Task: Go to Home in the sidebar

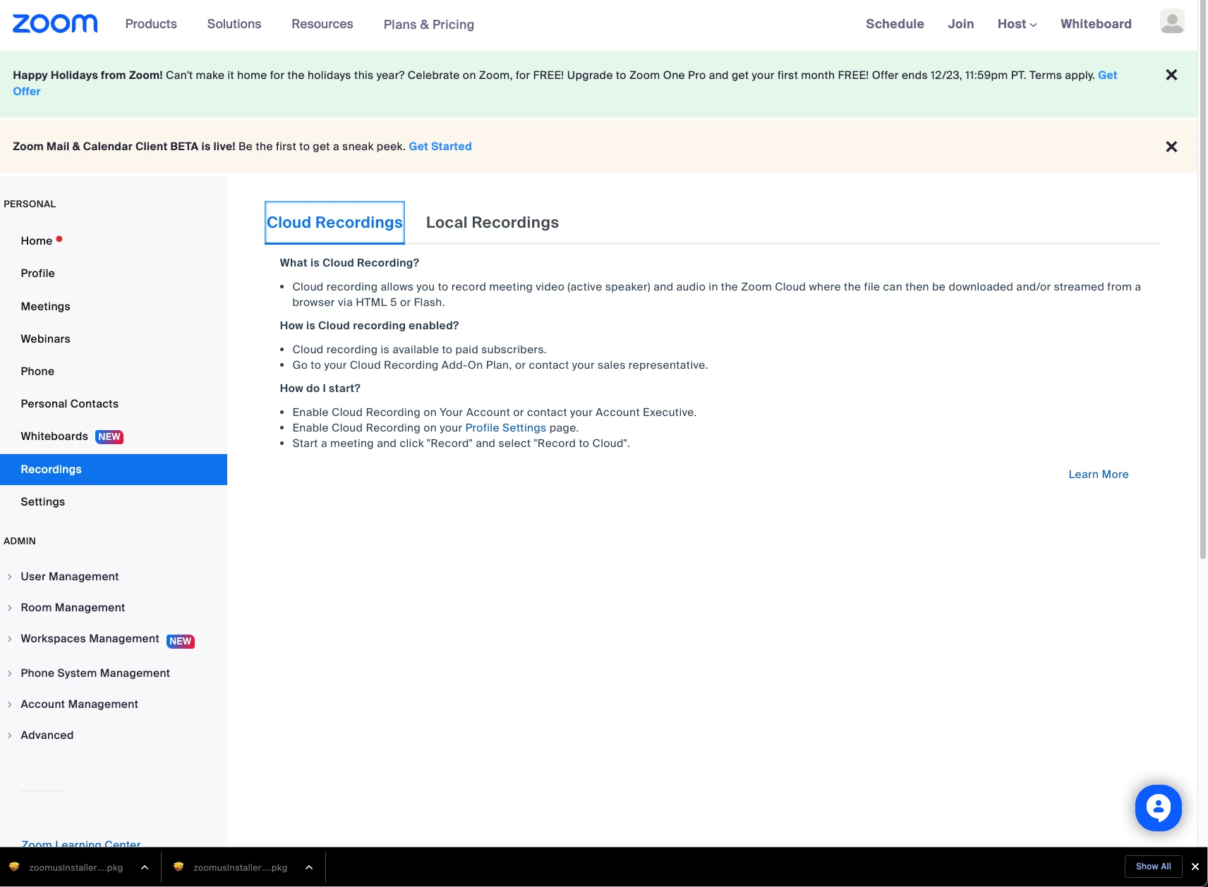Action: pos(37,241)
